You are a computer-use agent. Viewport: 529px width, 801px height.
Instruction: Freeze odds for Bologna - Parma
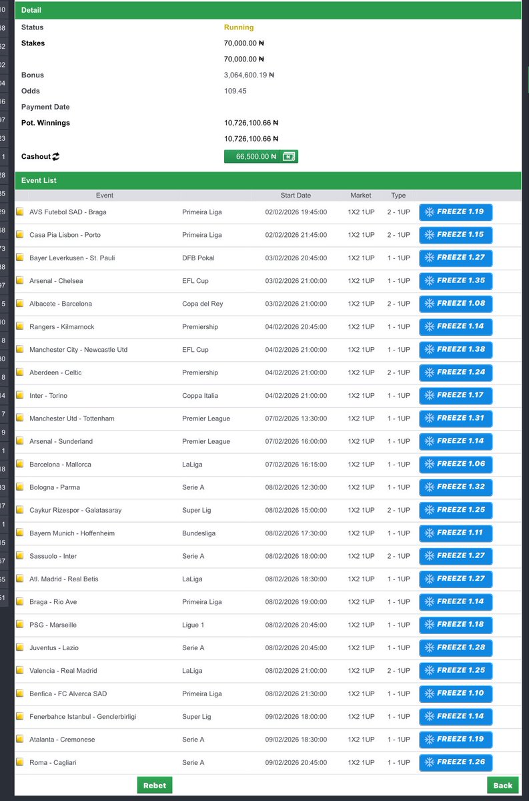(456, 487)
